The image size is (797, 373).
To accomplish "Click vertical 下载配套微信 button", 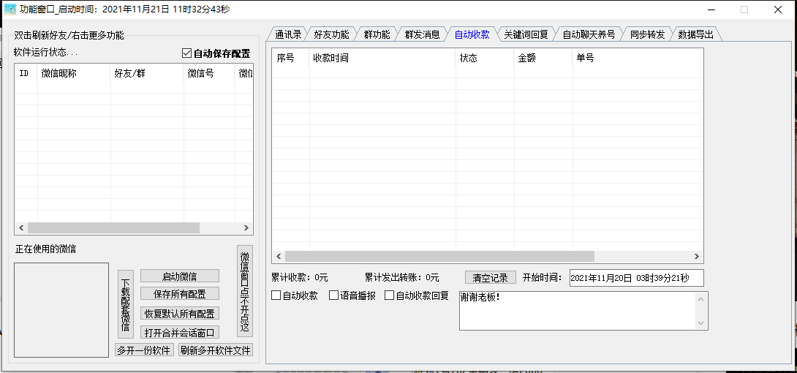I will click(x=126, y=304).
